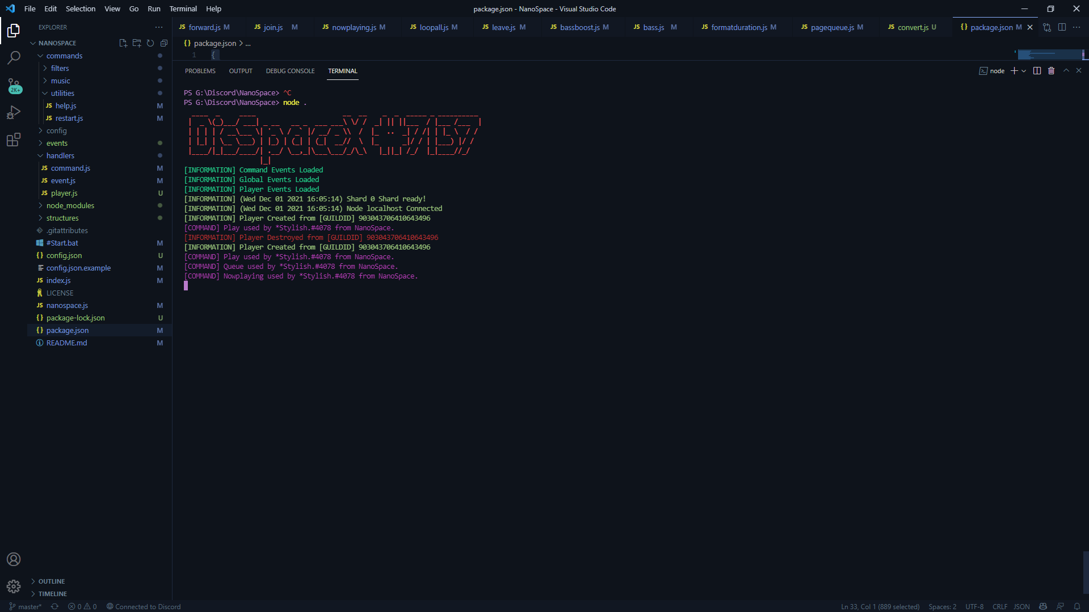Open Accounts menu icon
Image resolution: width=1089 pixels, height=612 pixels.
point(14,559)
